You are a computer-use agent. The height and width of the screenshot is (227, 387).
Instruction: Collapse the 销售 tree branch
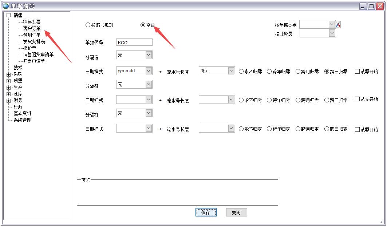pyautogui.click(x=8, y=15)
